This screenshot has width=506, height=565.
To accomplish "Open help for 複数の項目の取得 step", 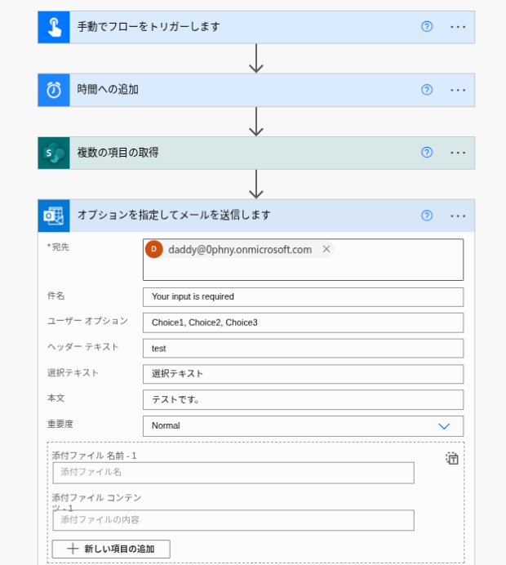I will 427,153.
